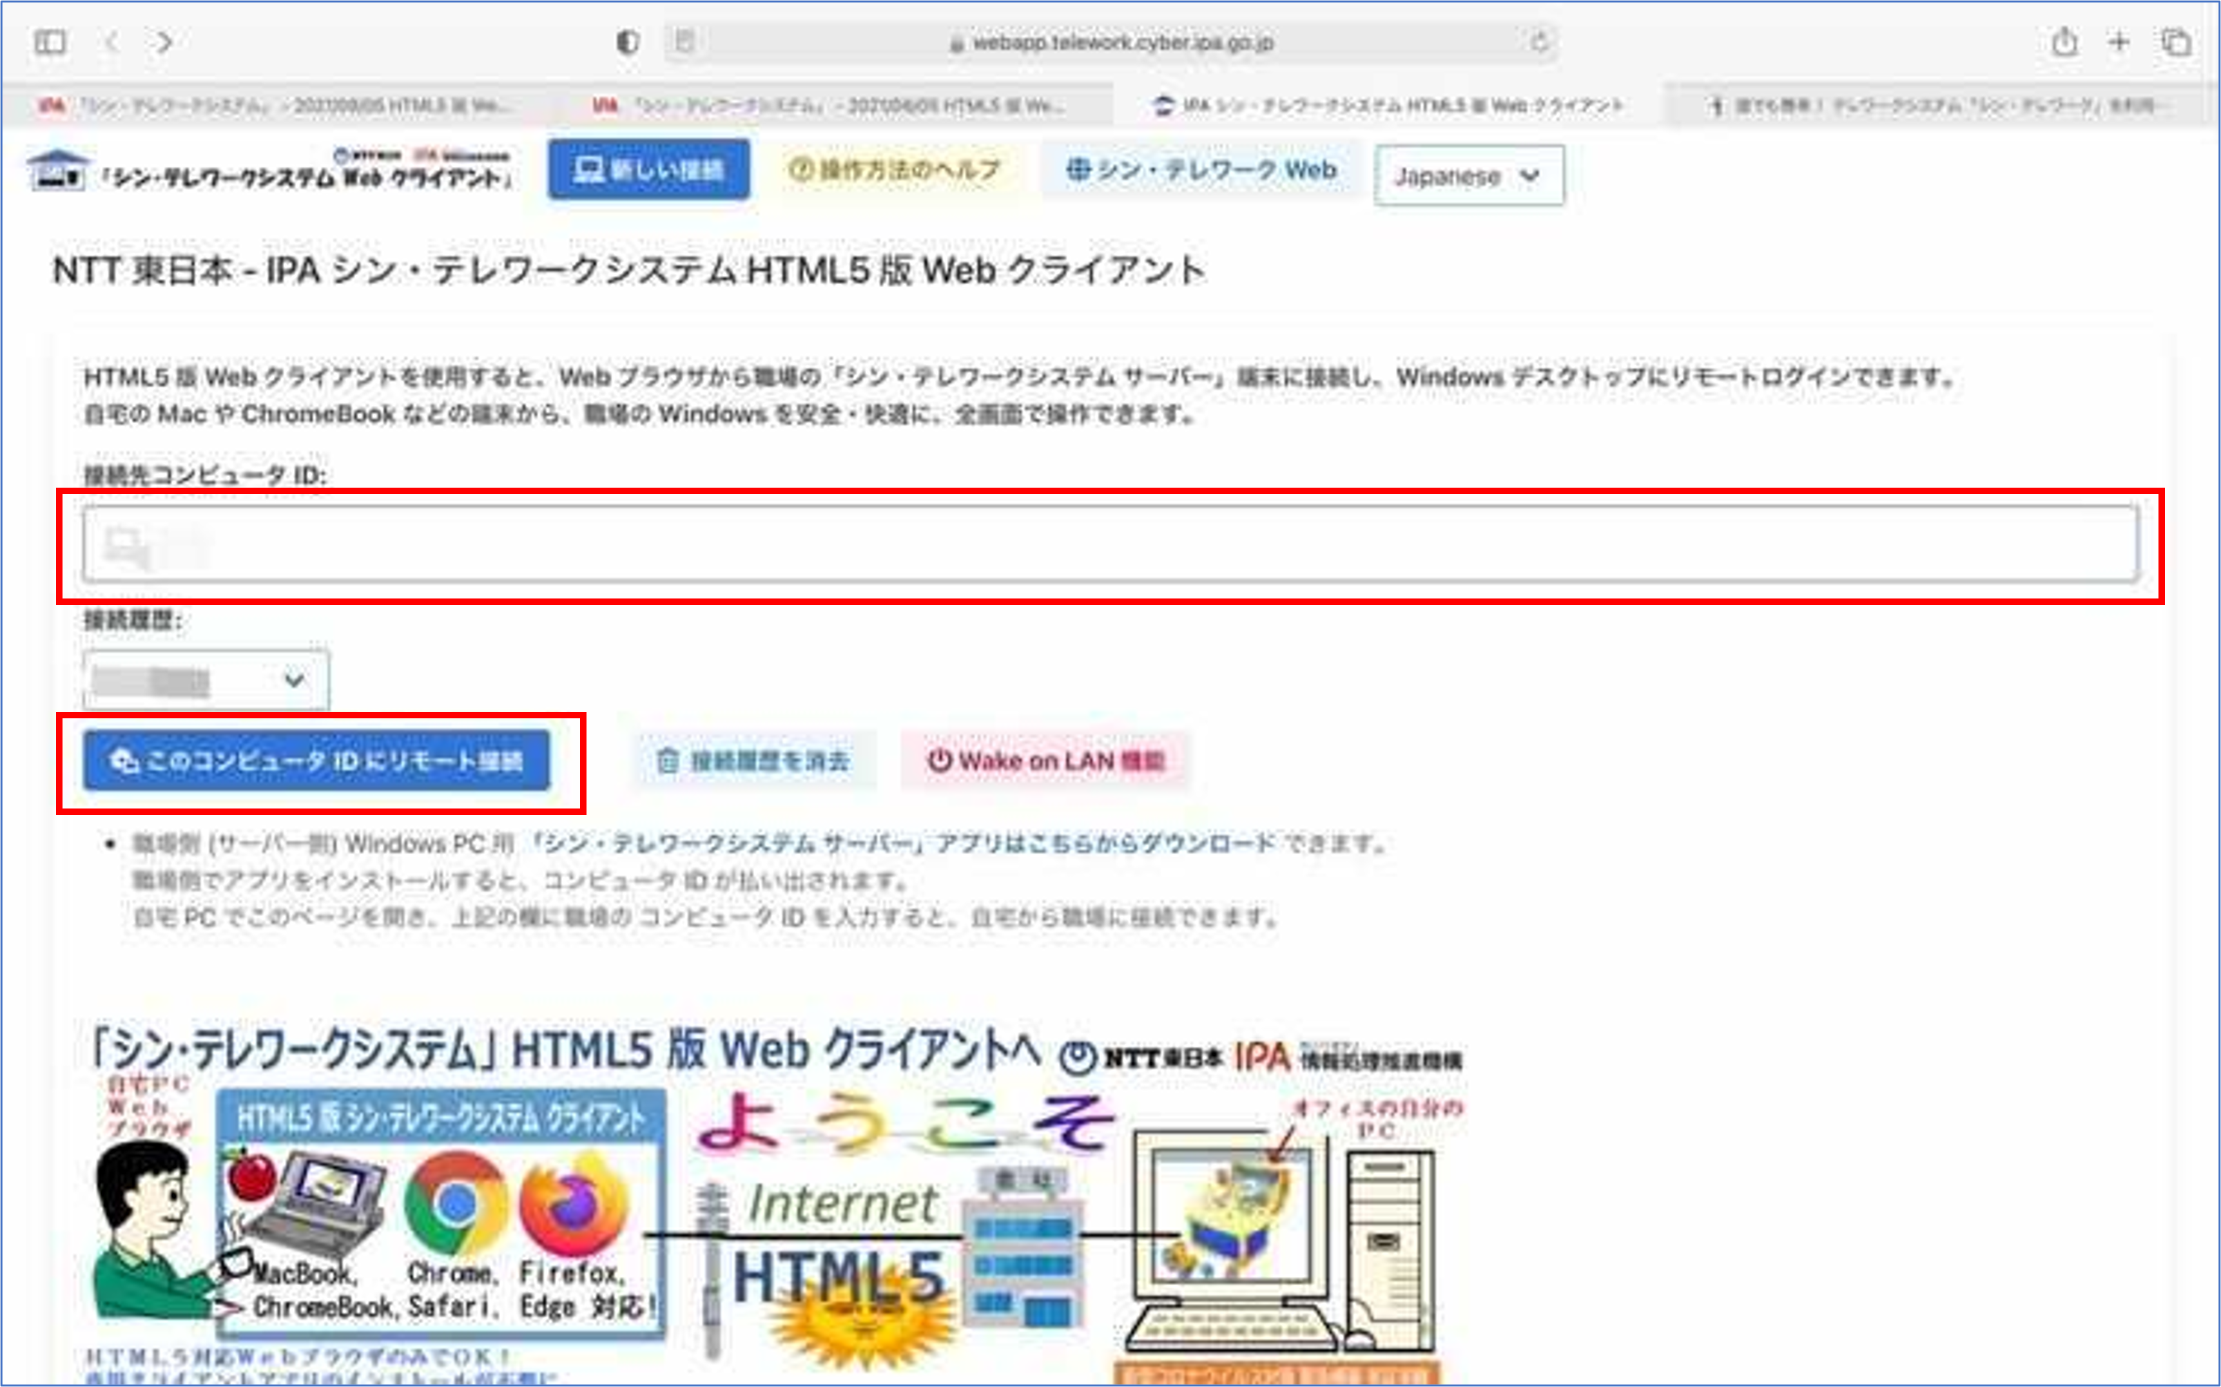Click the webapp.telework.cyber.ipa.go.jp address bar
Screen dimensions: 2221x1387
[x=1110, y=43]
